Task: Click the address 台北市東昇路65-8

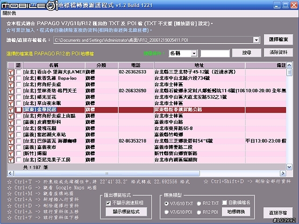Action: coord(173,129)
